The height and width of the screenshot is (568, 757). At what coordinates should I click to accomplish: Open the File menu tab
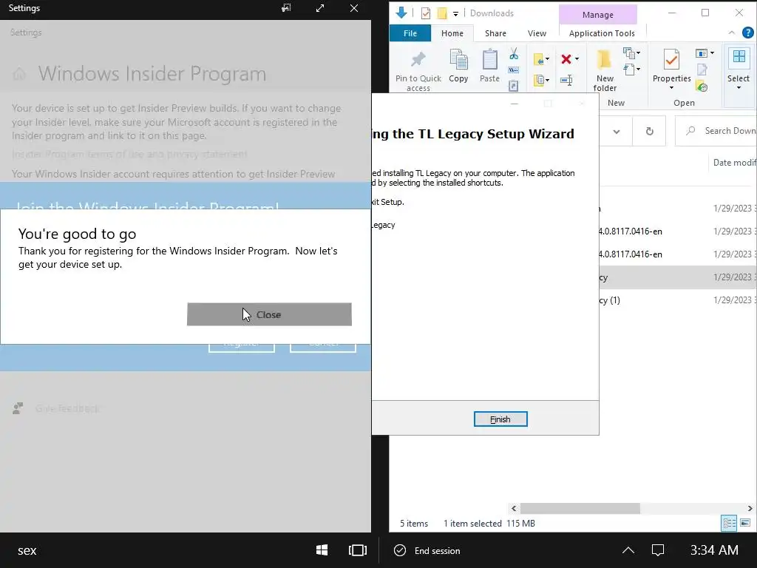[410, 33]
